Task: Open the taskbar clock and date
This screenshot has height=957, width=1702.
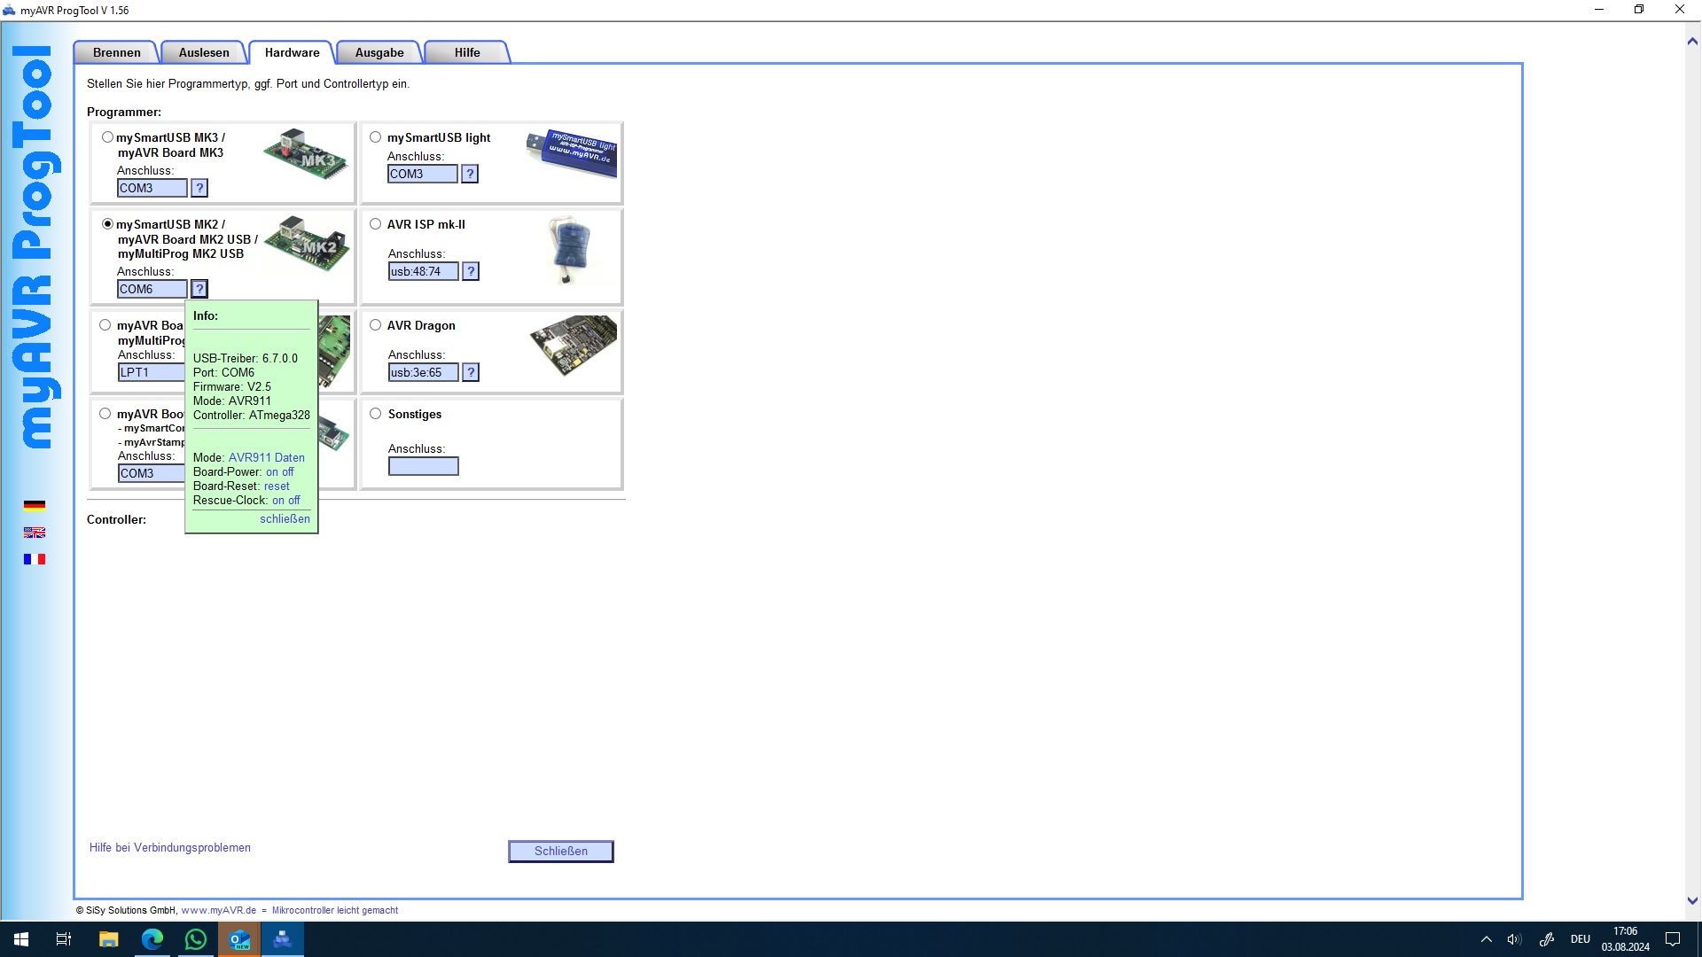Action: click(1626, 939)
